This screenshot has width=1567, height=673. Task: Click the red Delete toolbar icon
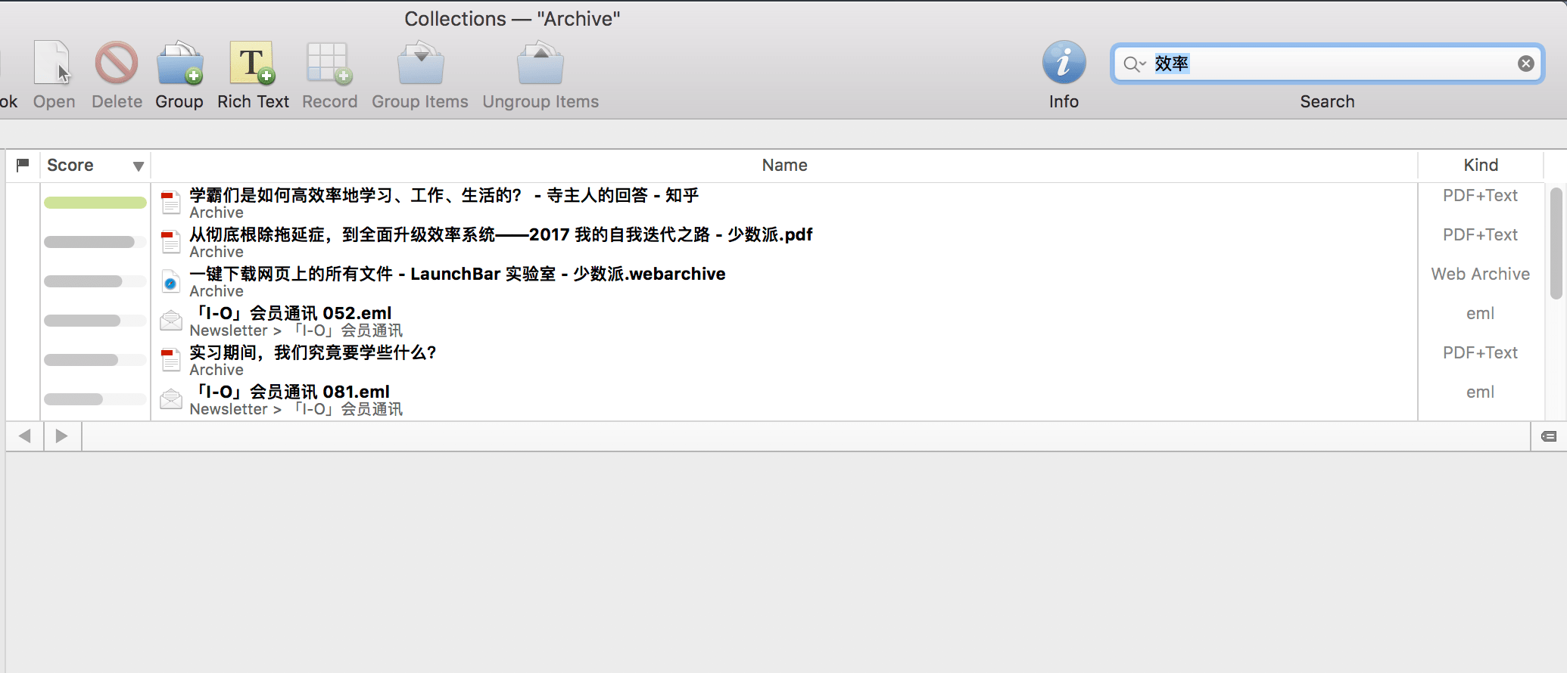tap(117, 64)
